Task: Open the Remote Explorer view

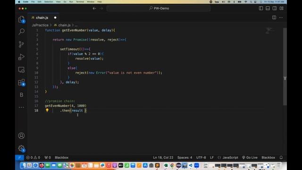Action: click(21, 69)
